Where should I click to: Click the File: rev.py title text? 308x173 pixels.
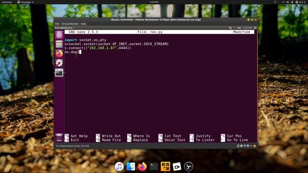150,32
